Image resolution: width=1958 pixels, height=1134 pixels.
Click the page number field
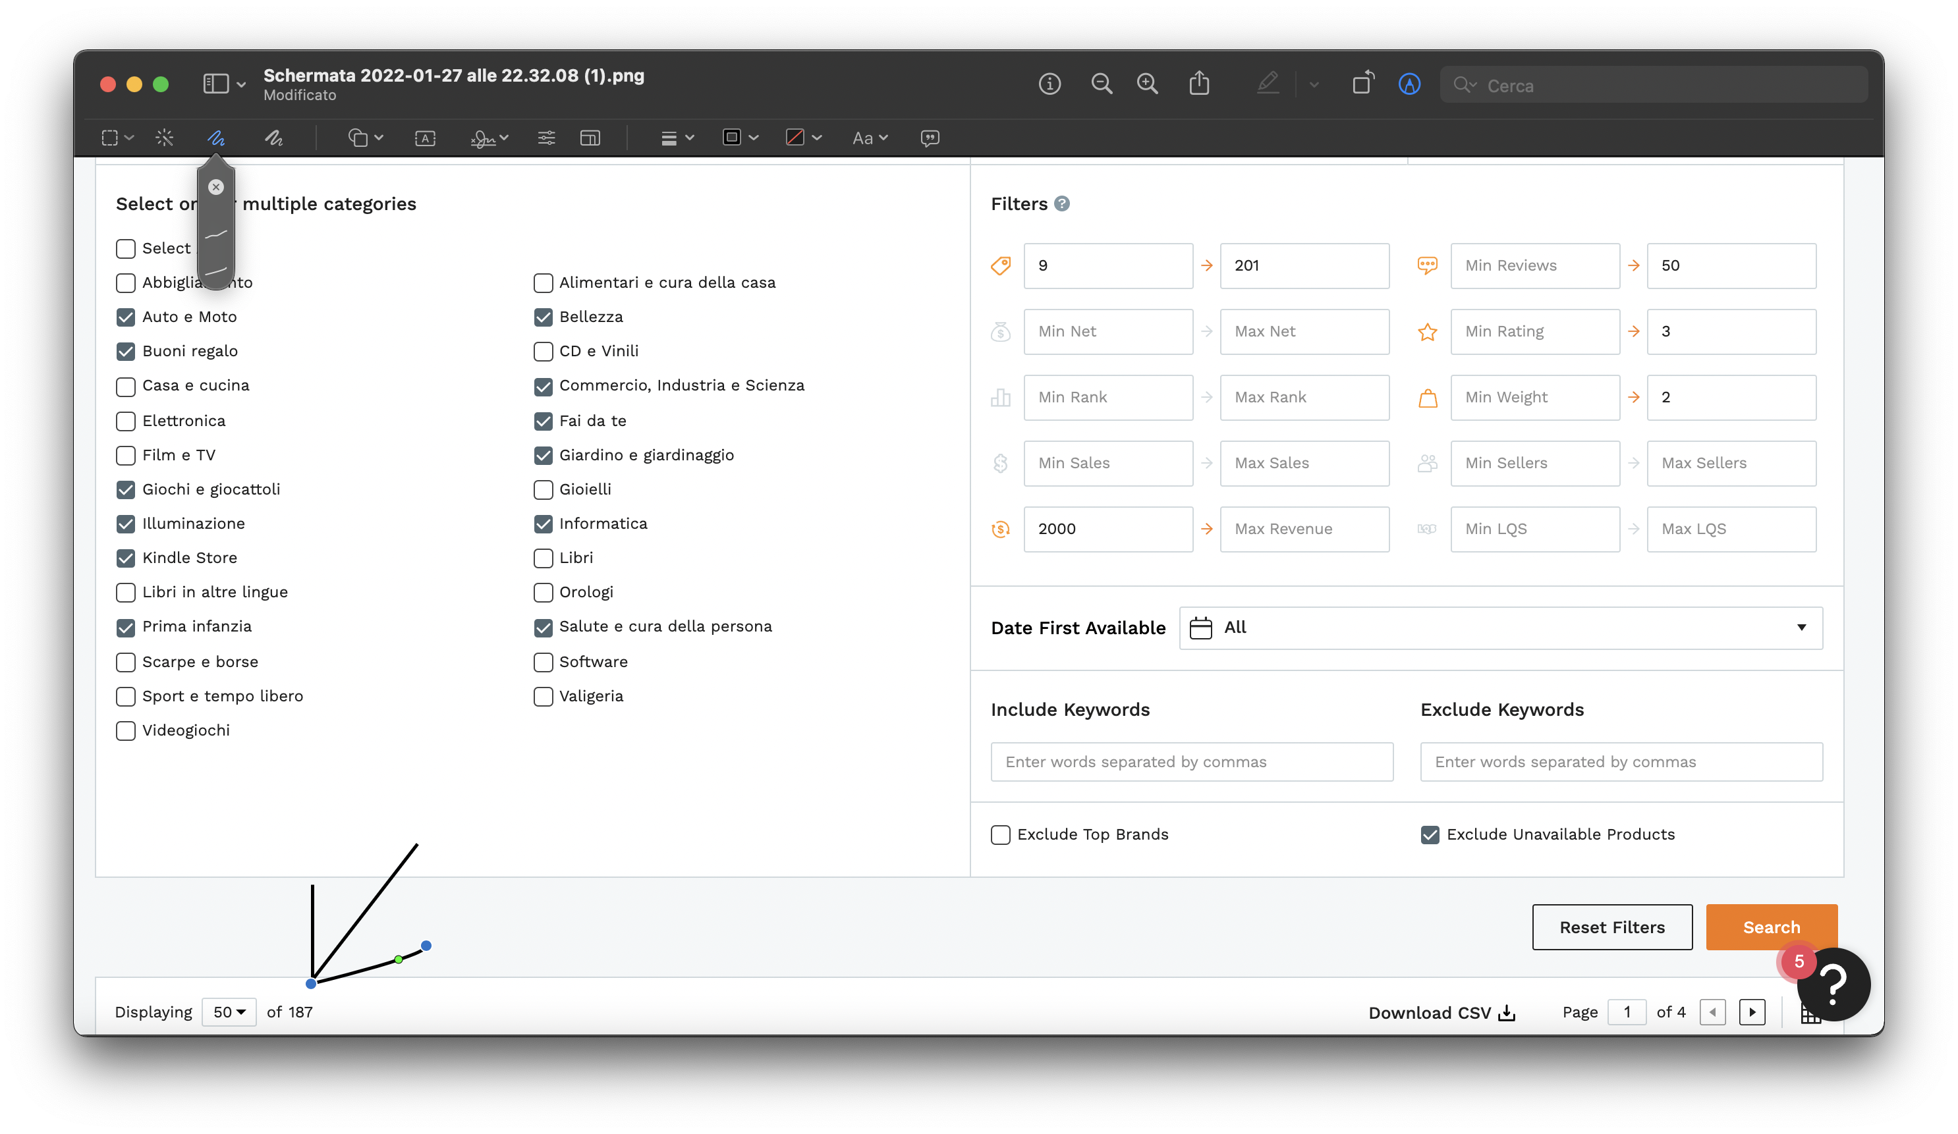(x=1626, y=1012)
